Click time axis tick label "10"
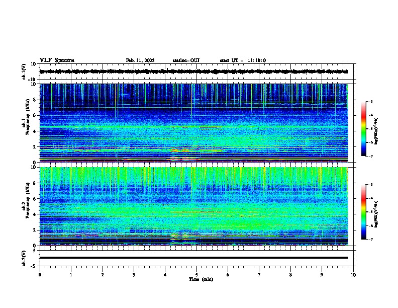The width and height of the screenshot is (398, 308). 353,275
